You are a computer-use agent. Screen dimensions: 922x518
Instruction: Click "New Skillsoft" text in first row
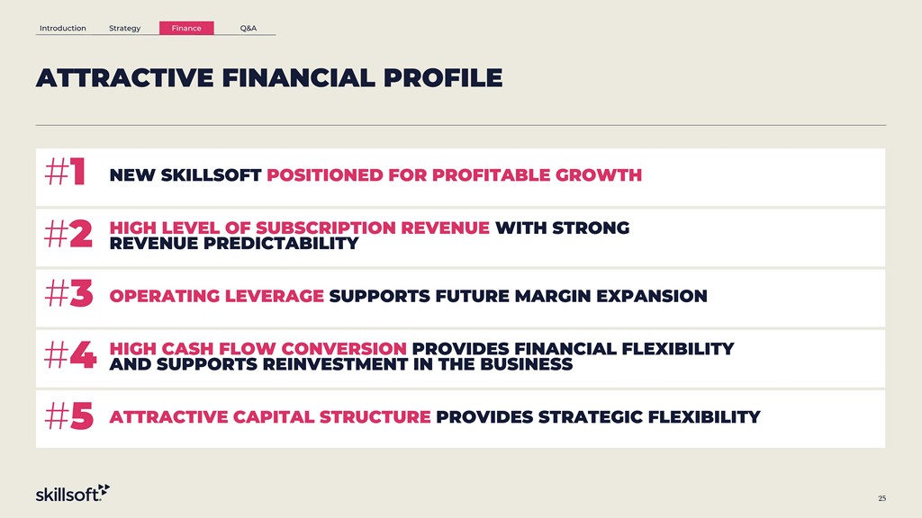(x=186, y=174)
